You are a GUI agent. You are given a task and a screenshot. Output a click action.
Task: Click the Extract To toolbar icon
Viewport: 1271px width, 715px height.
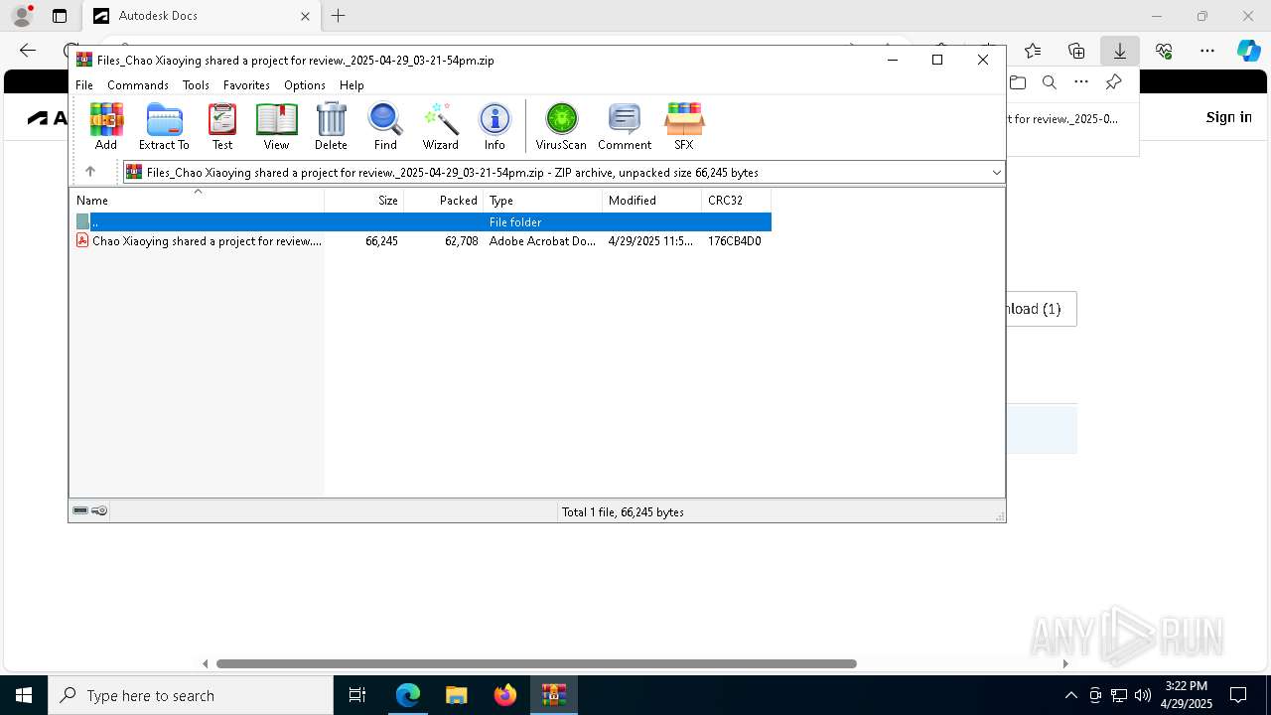pyautogui.click(x=164, y=126)
